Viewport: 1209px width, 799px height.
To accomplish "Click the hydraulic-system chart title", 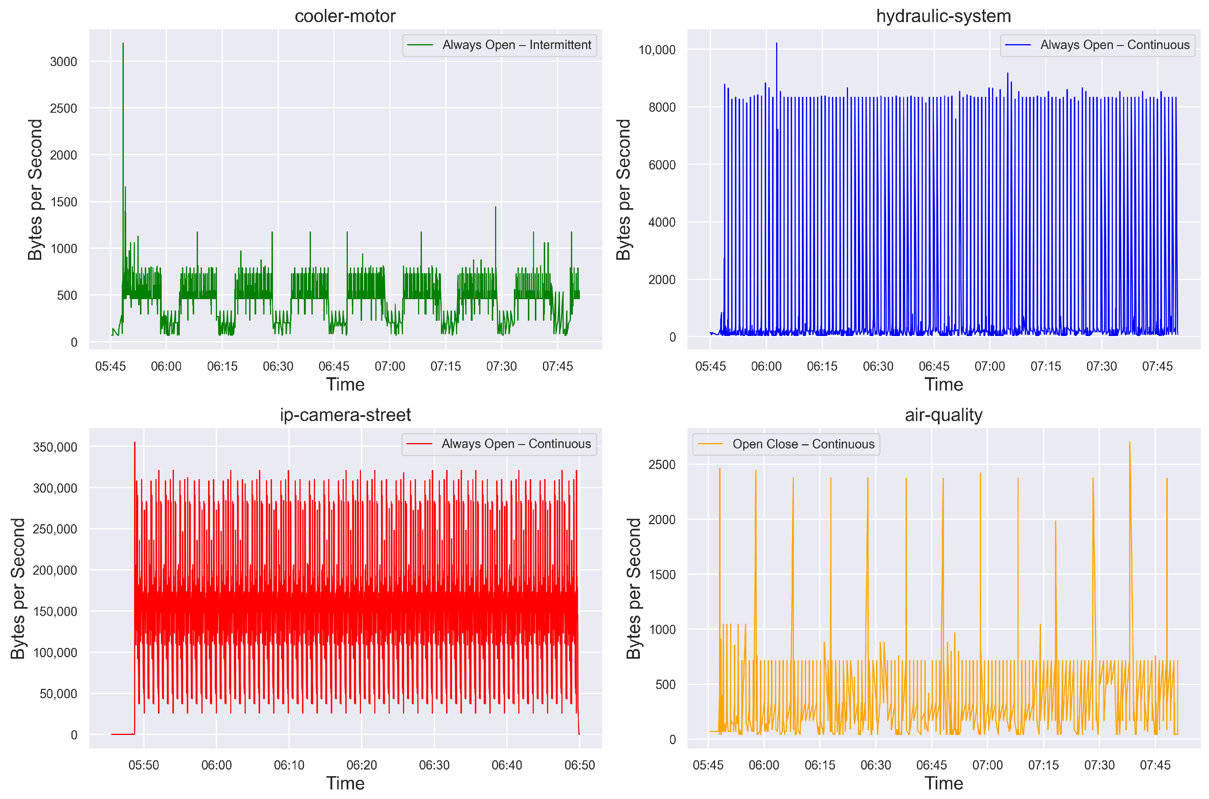I will tap(943, 16).
